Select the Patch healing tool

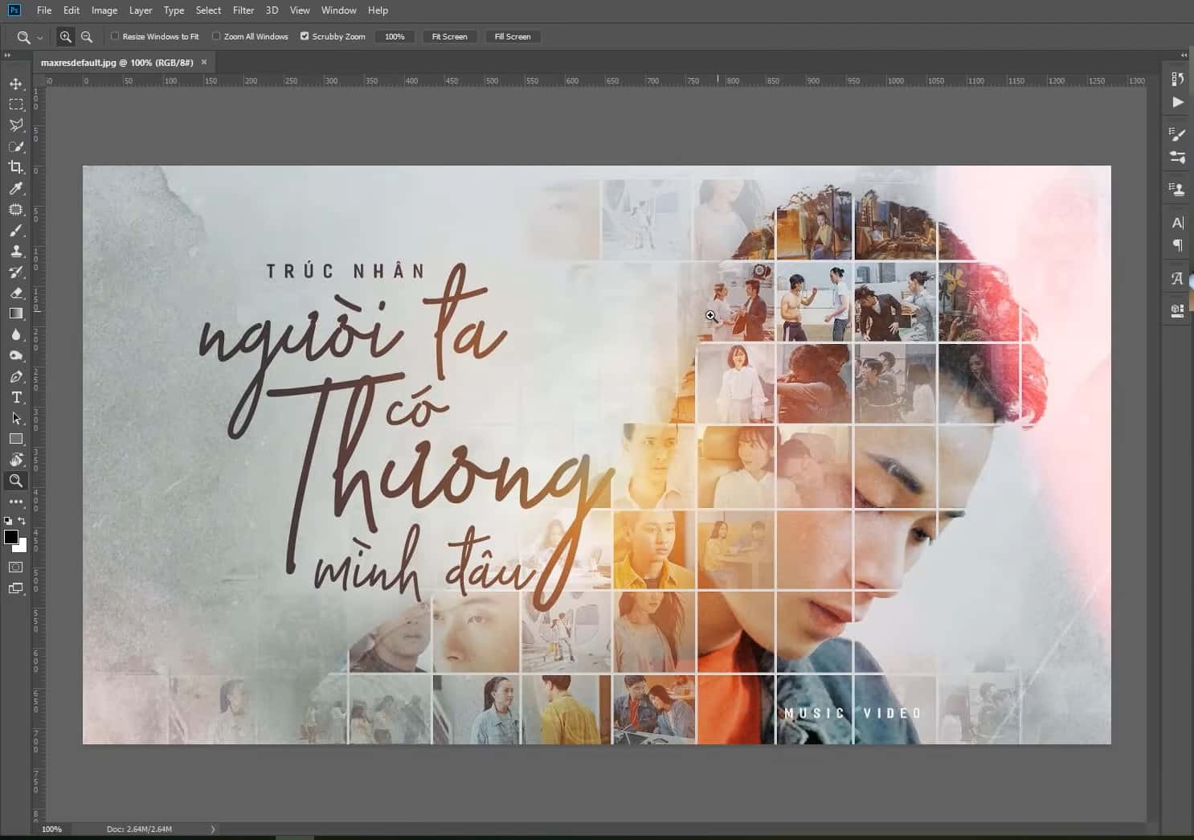click(x=16, y=209)
